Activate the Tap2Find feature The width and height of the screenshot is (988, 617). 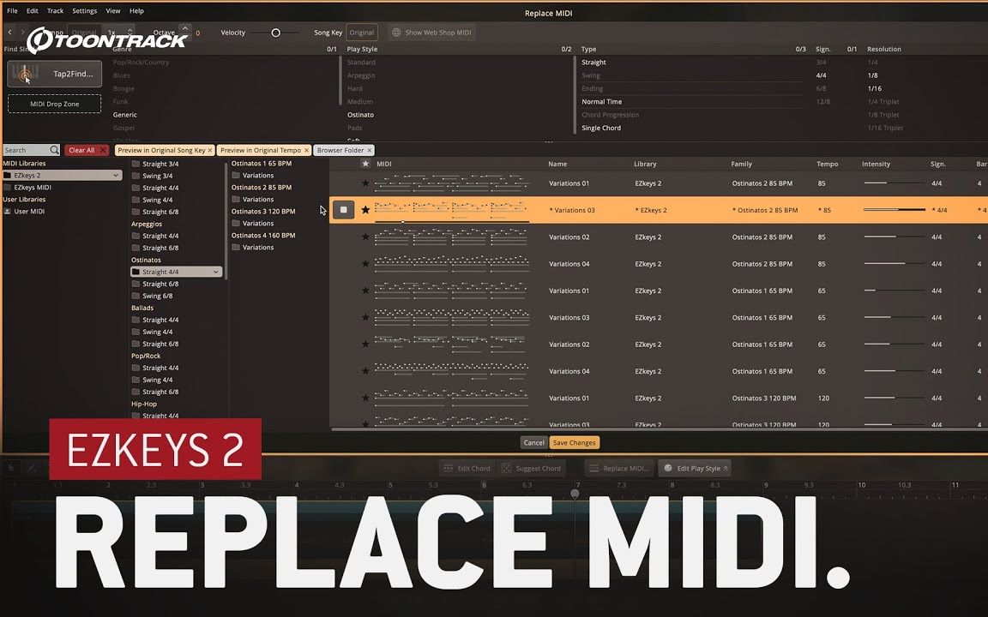[54, 74]
